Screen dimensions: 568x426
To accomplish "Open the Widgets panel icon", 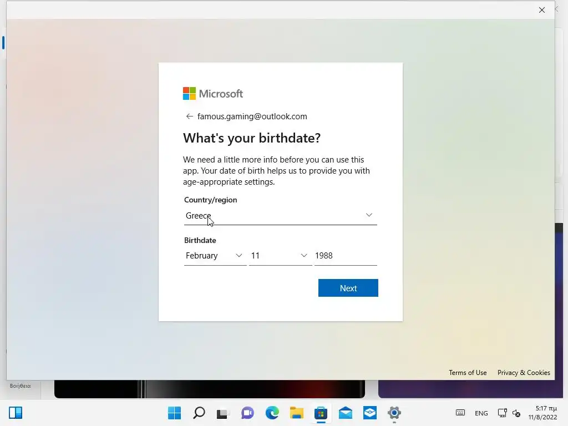I will 16,413.
